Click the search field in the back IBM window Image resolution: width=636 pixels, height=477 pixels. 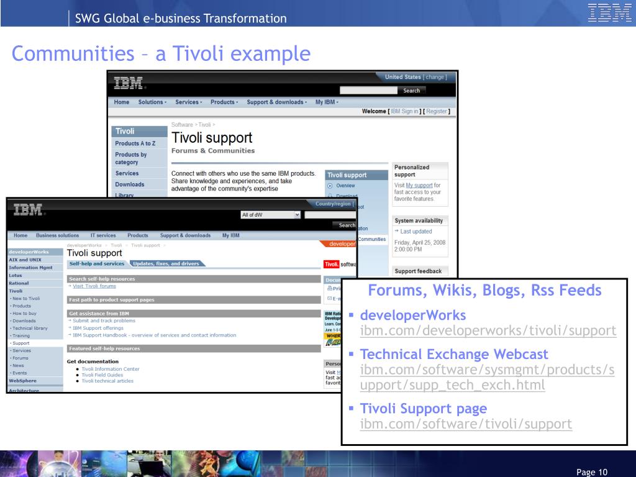pyautogui.click(x=368, y=91)
